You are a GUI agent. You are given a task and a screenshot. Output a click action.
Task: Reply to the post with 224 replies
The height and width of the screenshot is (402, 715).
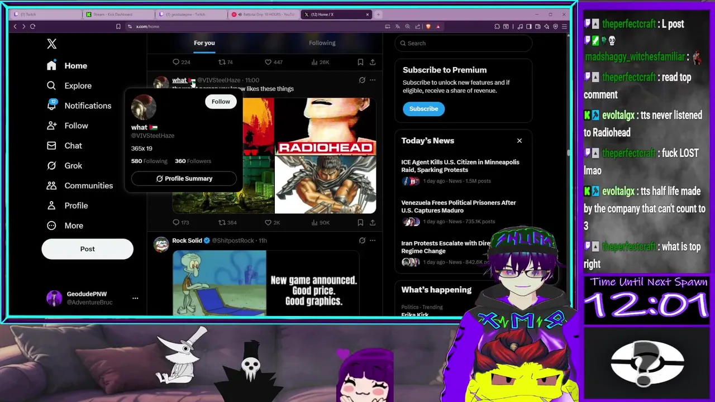181,62
